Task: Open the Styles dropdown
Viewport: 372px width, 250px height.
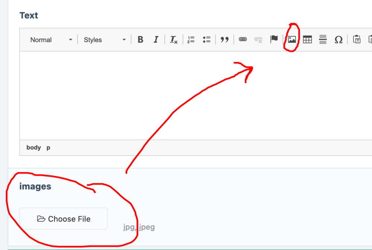Action: tap(105, 40)
